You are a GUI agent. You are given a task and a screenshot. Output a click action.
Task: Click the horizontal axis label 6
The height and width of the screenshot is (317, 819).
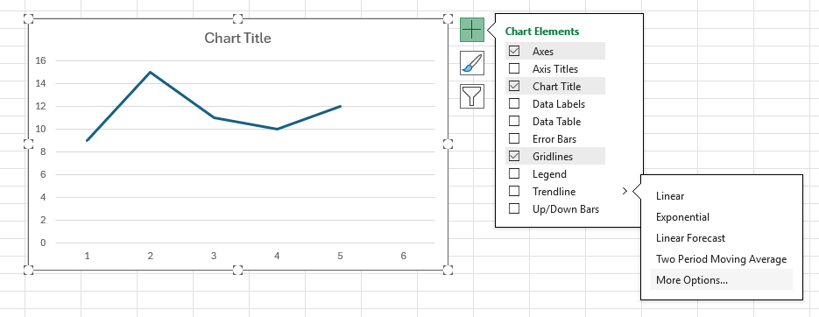pos(403,256)
